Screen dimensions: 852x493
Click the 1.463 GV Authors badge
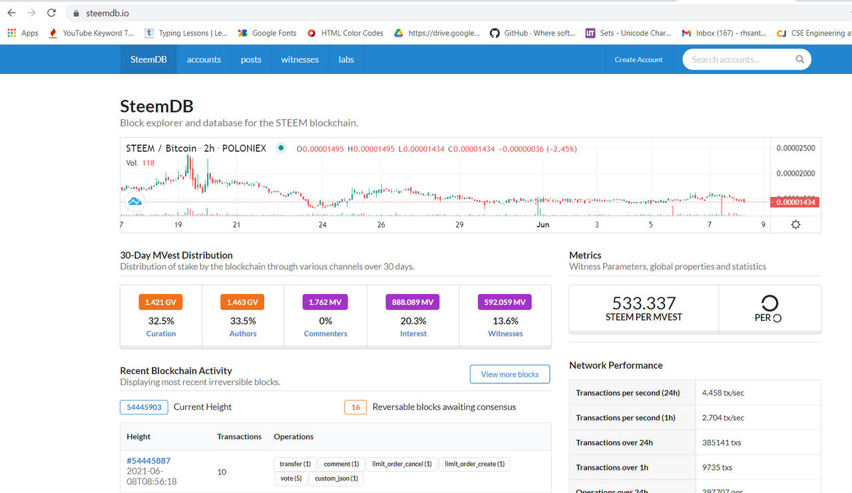click(242, 302)
